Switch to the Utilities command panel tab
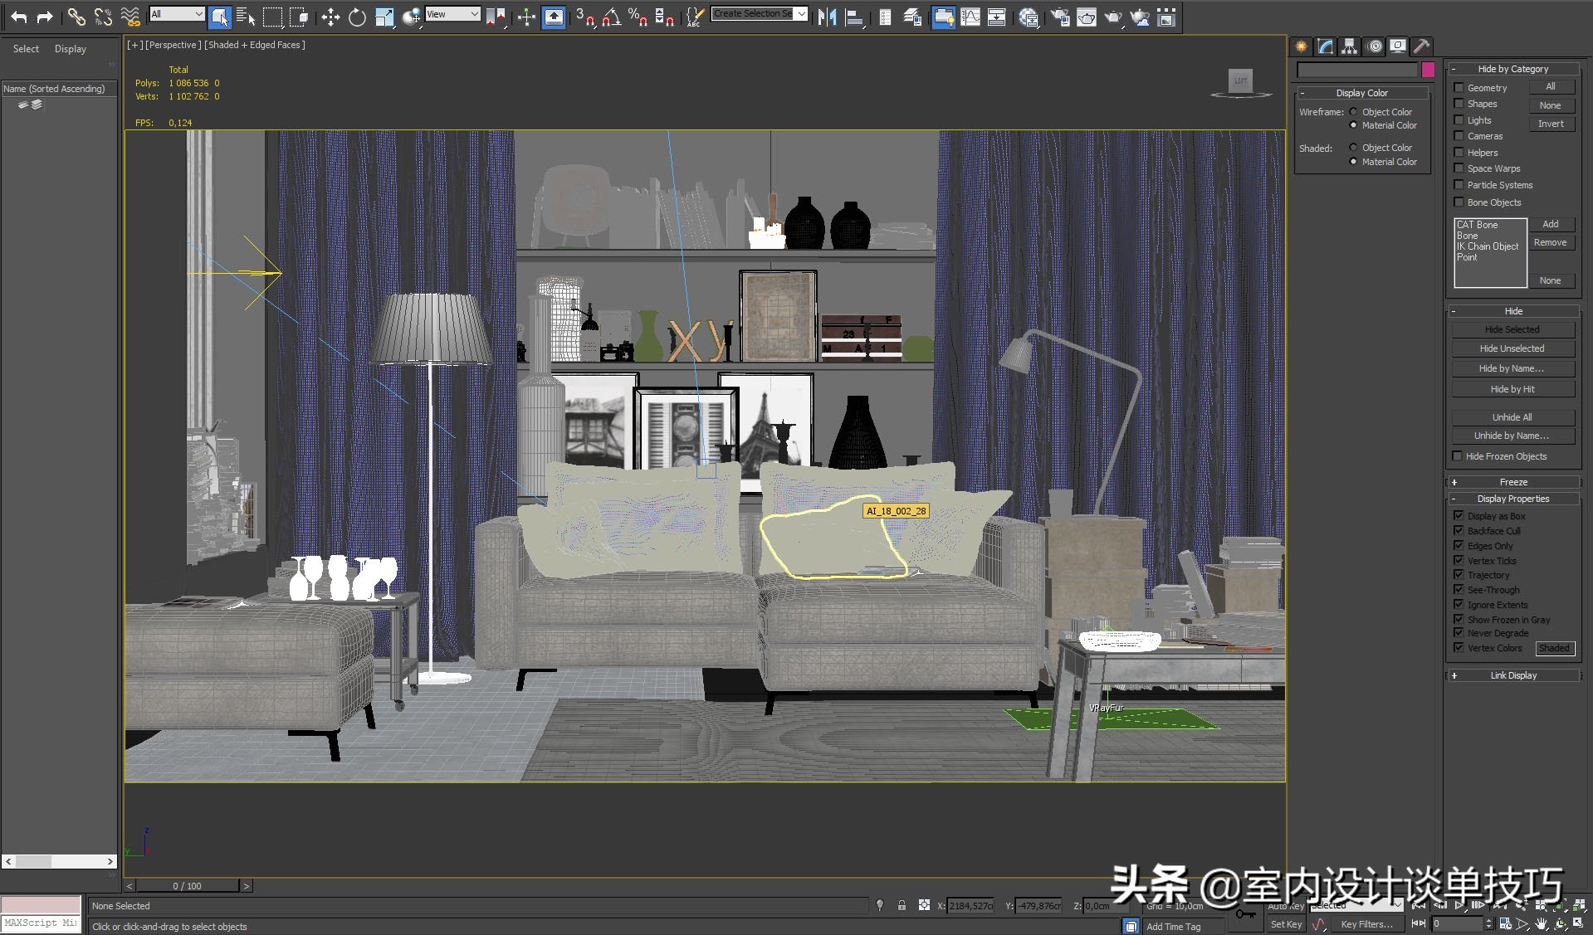This screenshot has width=1593, height=935. pyautogui.click(x=1422, y=46)
